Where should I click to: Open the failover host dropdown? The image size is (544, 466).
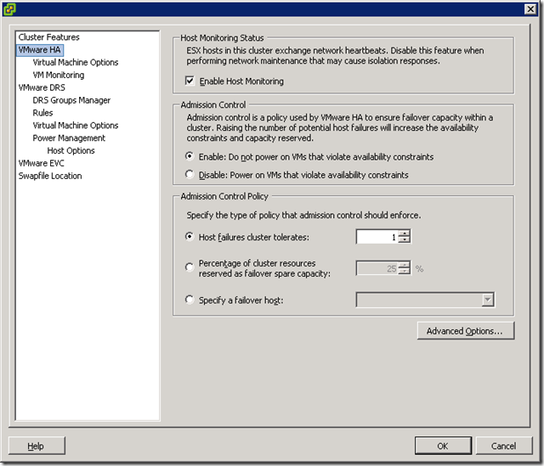point(487,300)
